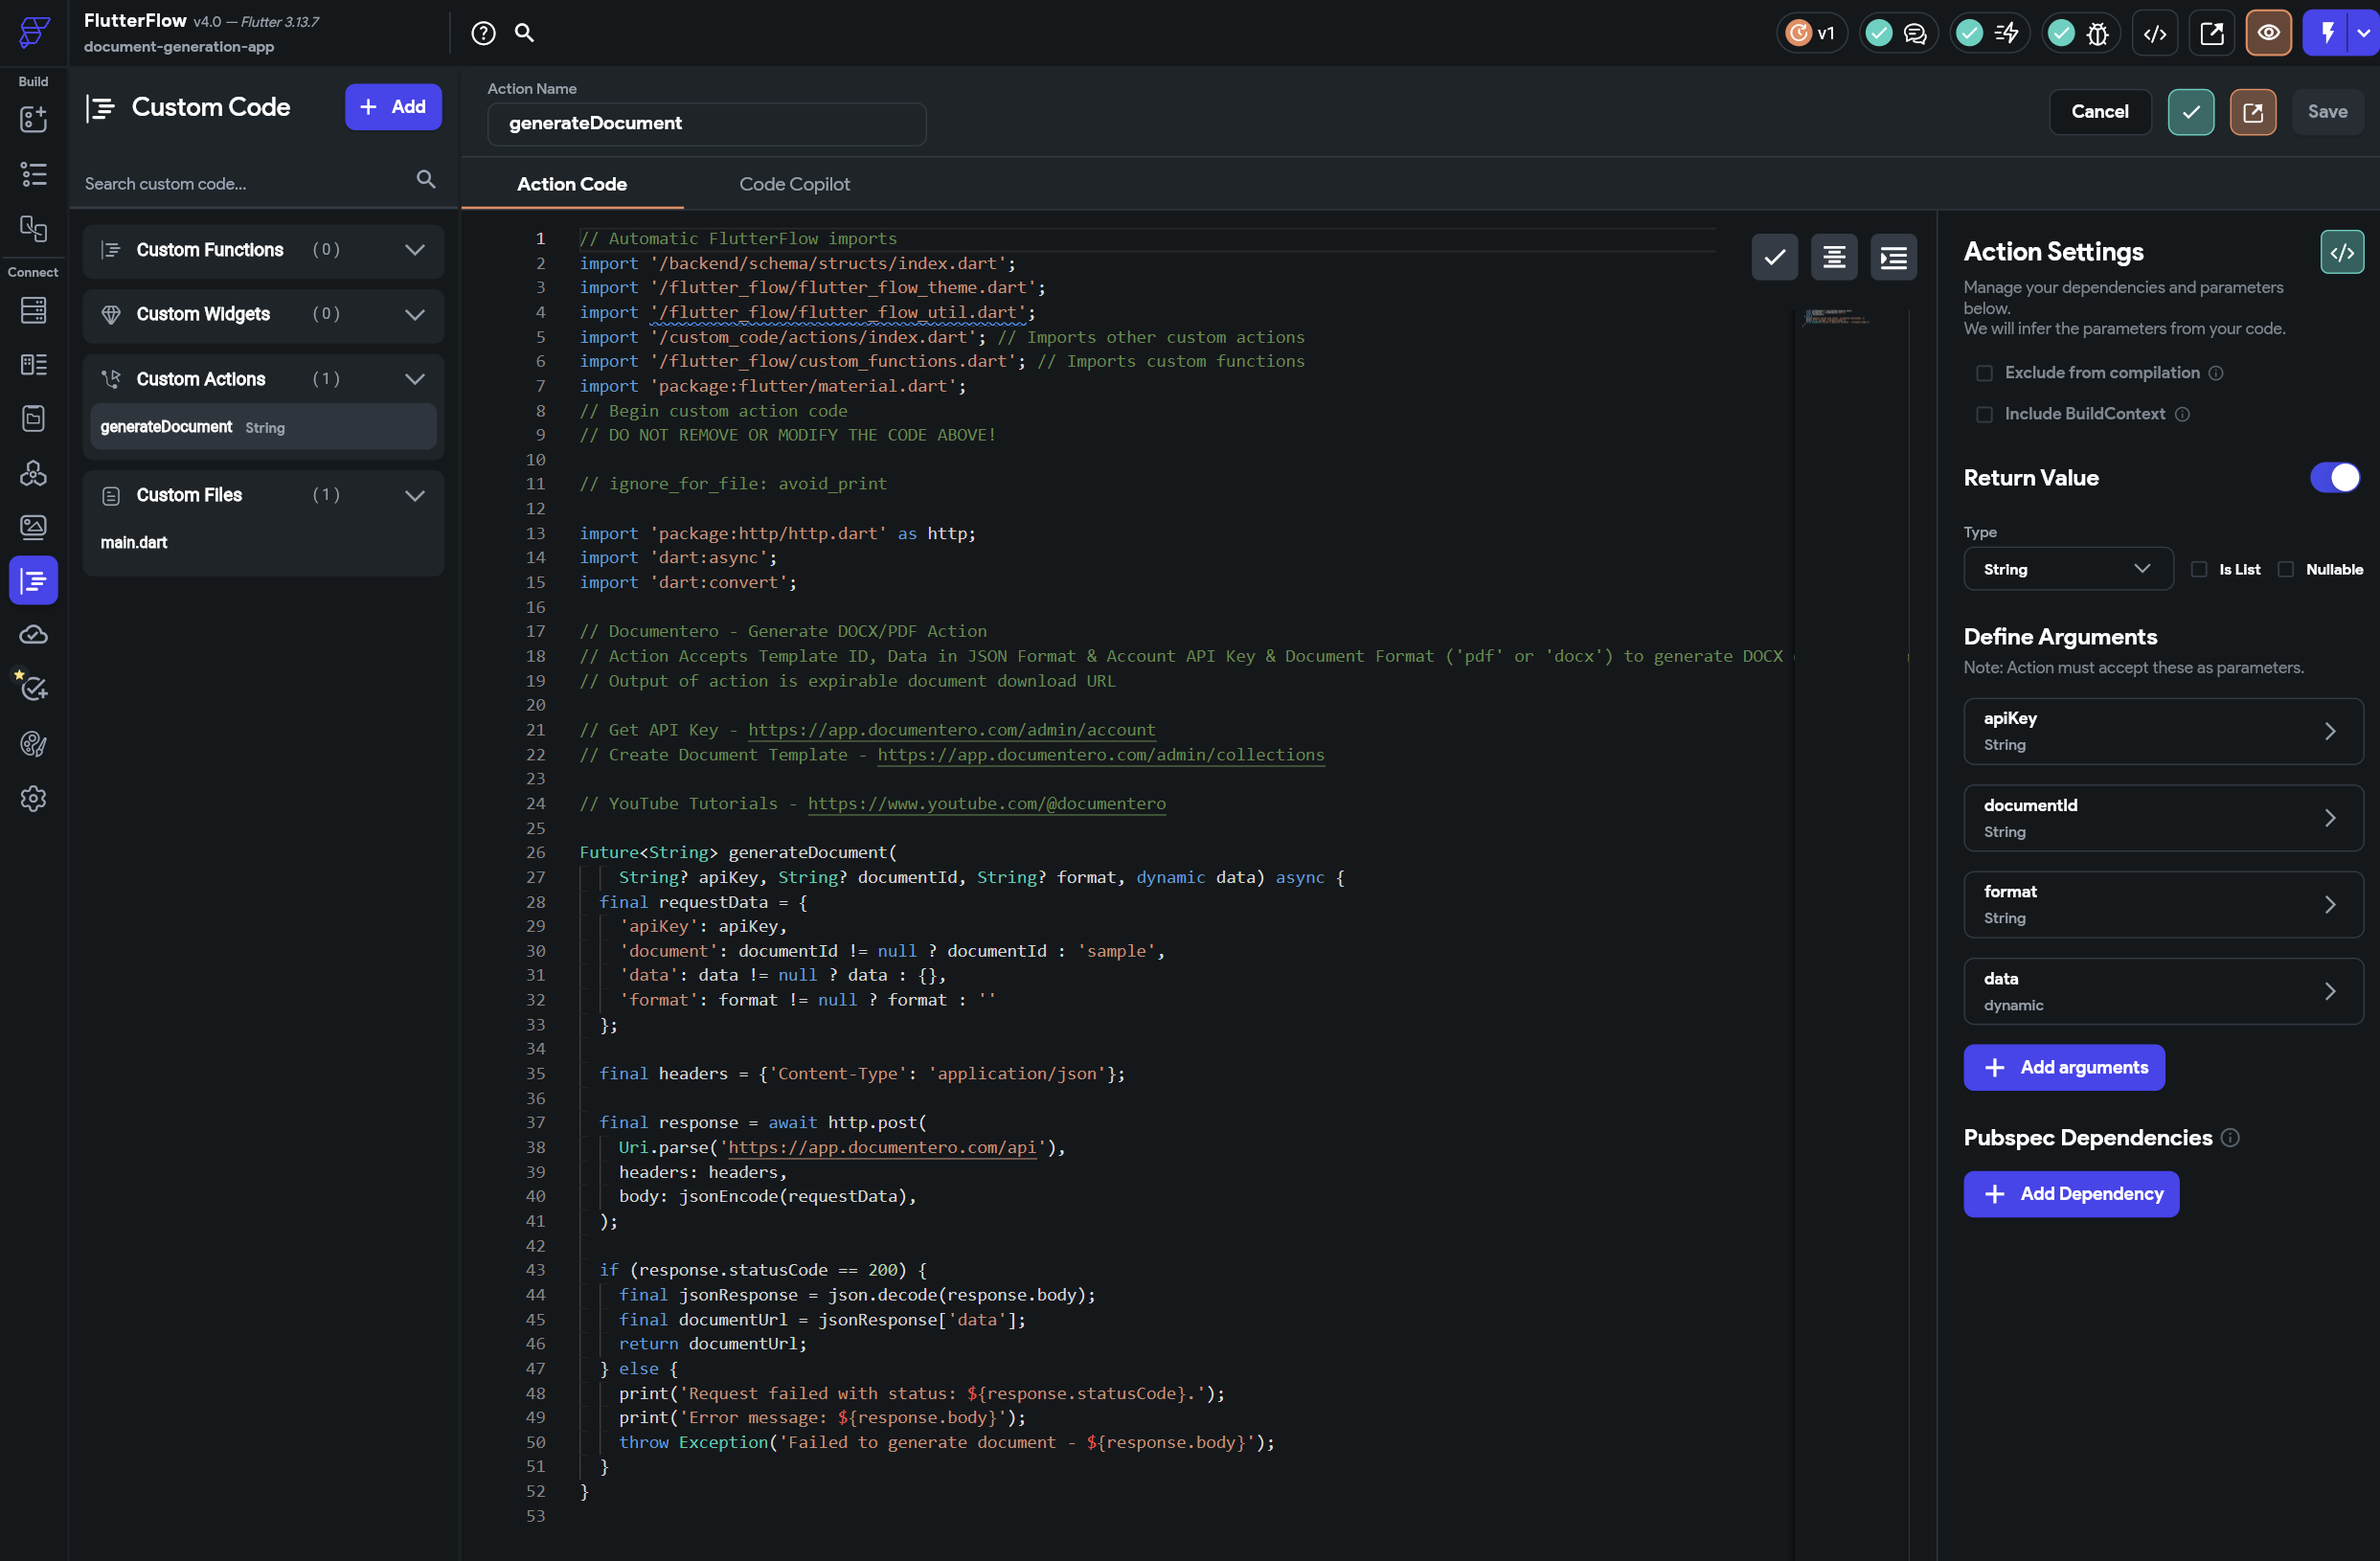Click search icon in custom code search
The height and width of the screenshot is (1561, 2380).
[x=426, y=179]
